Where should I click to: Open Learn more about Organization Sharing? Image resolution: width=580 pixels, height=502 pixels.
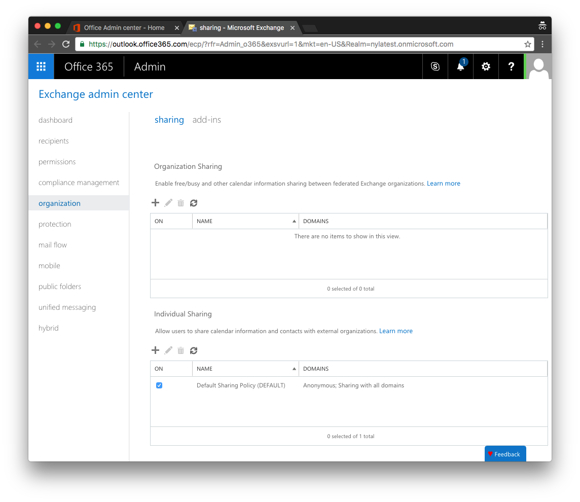tap(444, 183)
